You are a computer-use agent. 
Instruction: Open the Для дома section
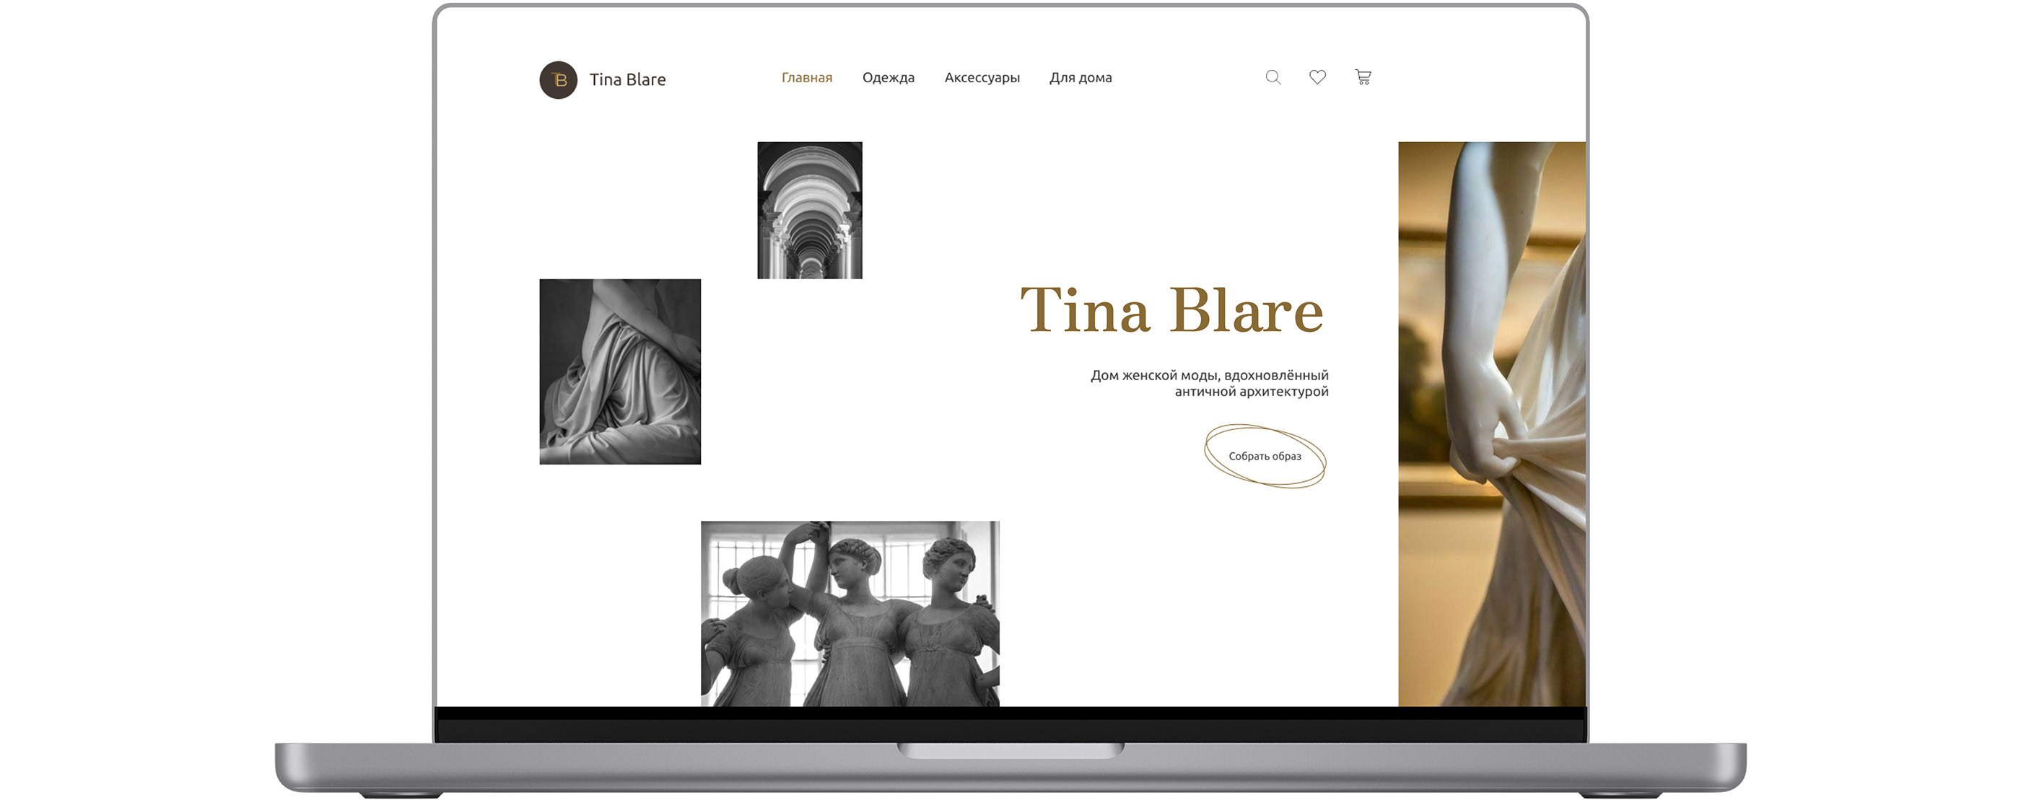(x=1081, y=78)
